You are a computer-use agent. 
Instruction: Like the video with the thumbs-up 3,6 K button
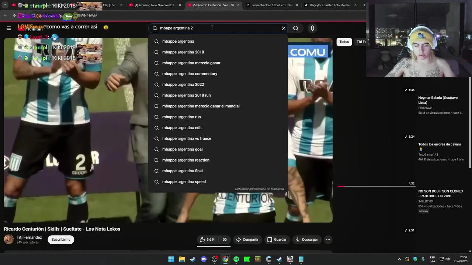(x=207, y=240)
